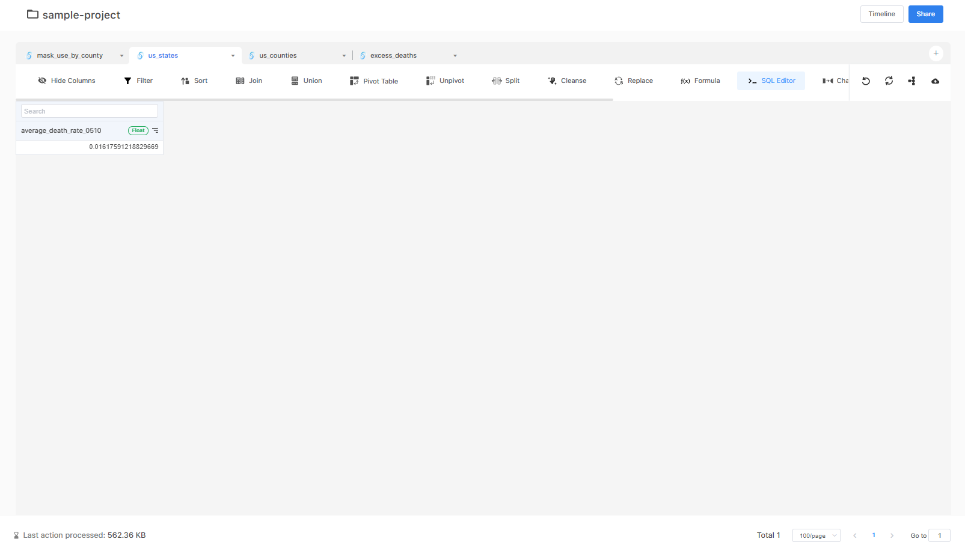Screen dimensions: 965x554
Task: Open the Replace tool
Action: click(634, 81)
